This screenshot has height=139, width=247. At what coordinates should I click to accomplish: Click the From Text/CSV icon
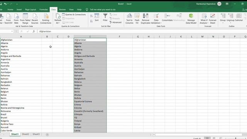point(8,19)
